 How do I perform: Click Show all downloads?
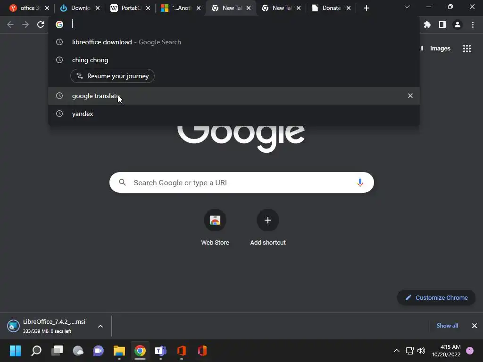447,326
